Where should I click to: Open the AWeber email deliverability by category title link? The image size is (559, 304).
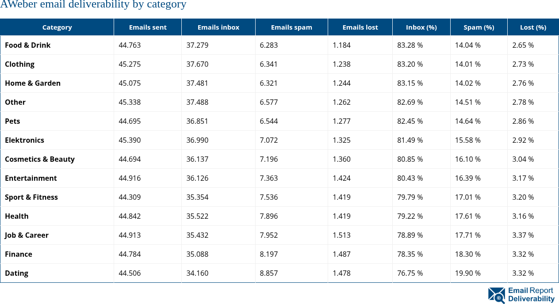coord(93,5)
